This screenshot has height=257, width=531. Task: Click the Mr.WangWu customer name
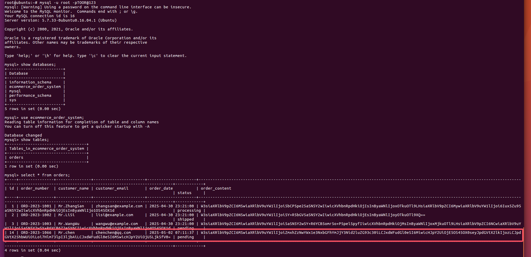pyautogui.click(x=69, y=224)
